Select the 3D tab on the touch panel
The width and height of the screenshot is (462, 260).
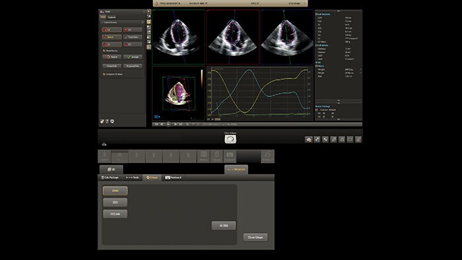coord(112,170)
